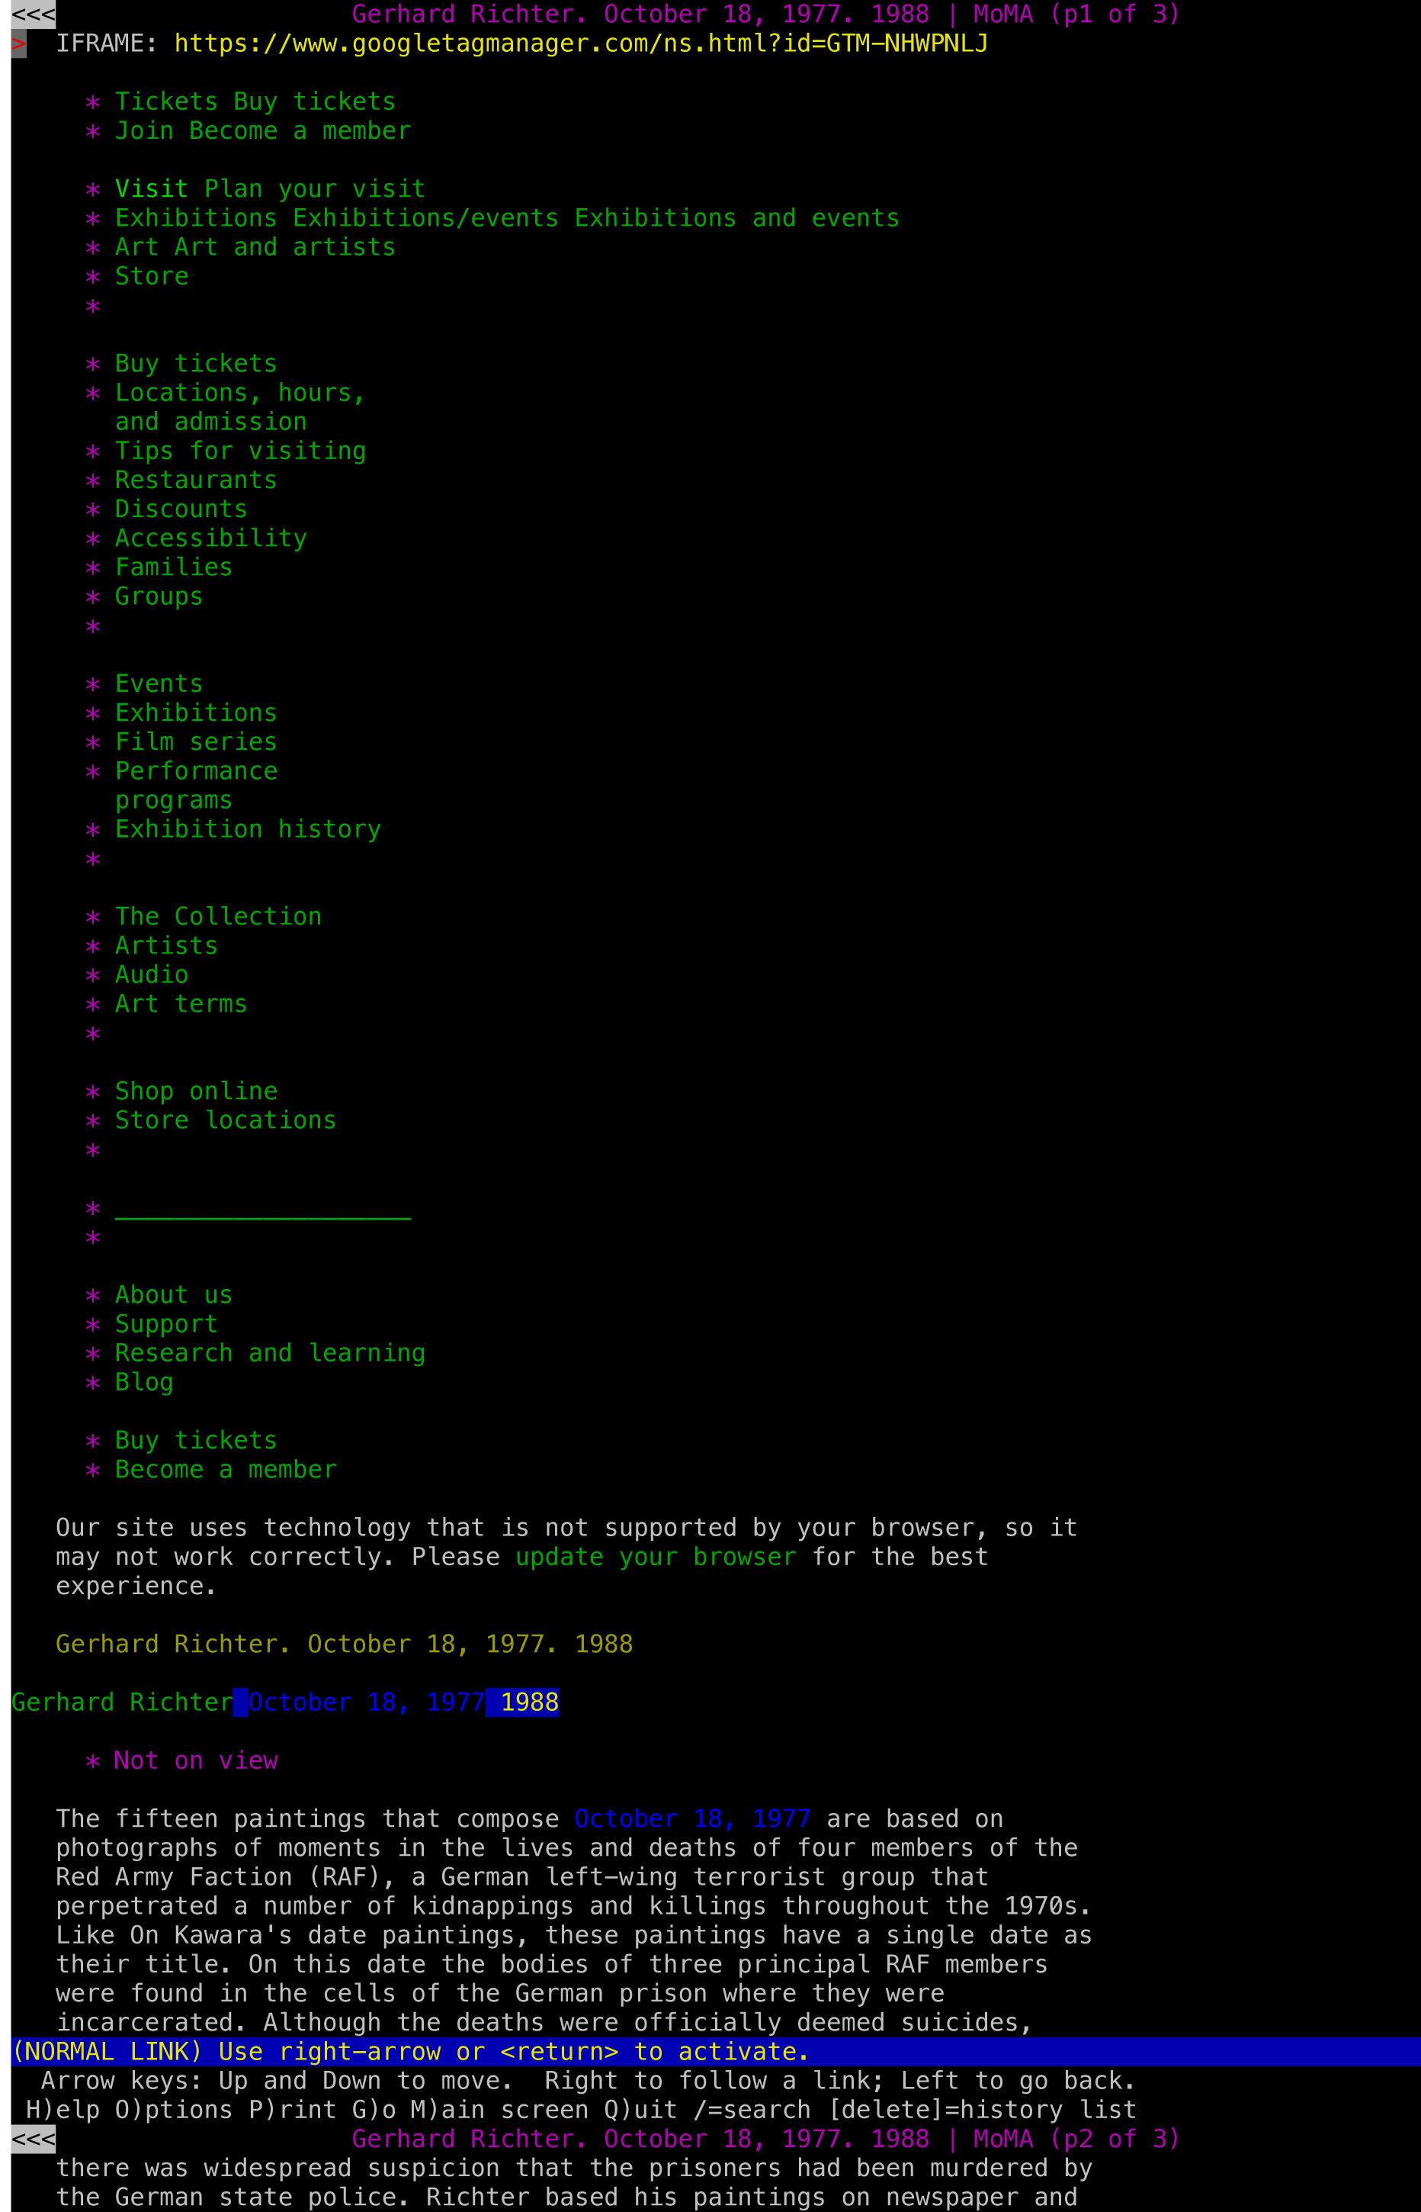The width and height of the screenshot is (1421, 2212).
Task: Open 'Art terms' link
Action: [181, 1004]
